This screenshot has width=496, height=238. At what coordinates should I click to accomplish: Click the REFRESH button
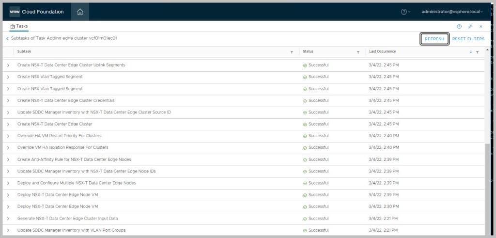(x=434, y=39)
